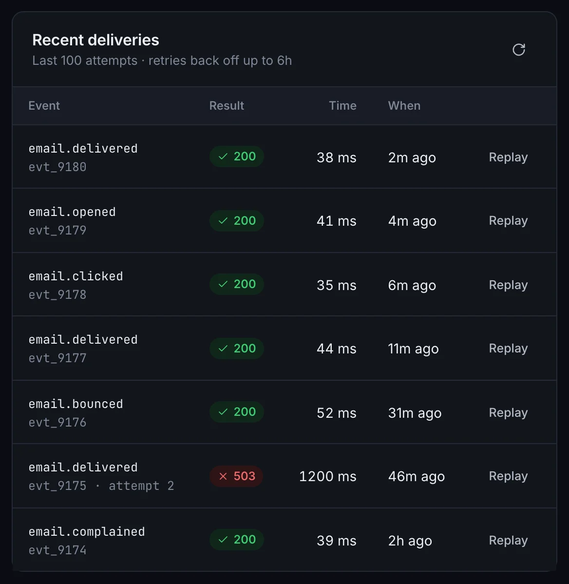Screen dimensions: 569x584
Task: Click the 46m ago timestamp
Action: coord(417,477)
